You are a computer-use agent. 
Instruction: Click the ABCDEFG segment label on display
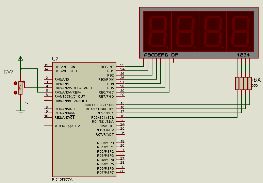156,55
